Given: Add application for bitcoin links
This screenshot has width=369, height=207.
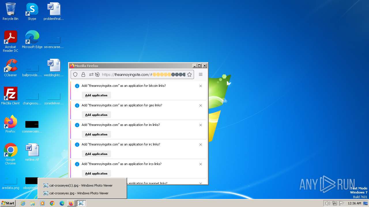Looking at the screenshot, I should [96, 95].
